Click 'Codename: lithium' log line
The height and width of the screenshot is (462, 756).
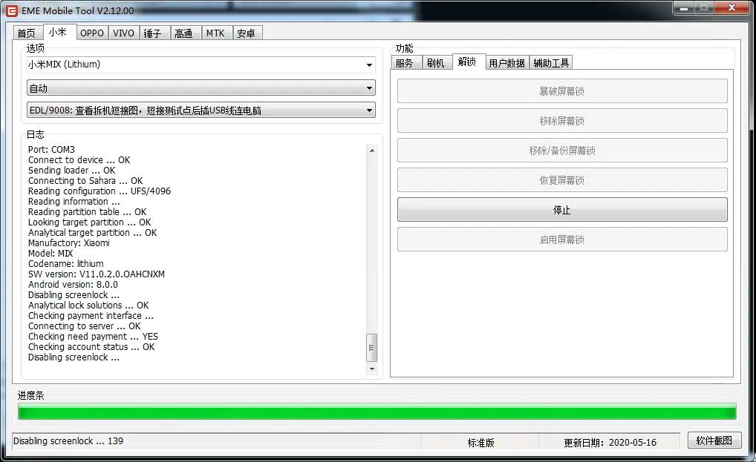pos(66,264)
